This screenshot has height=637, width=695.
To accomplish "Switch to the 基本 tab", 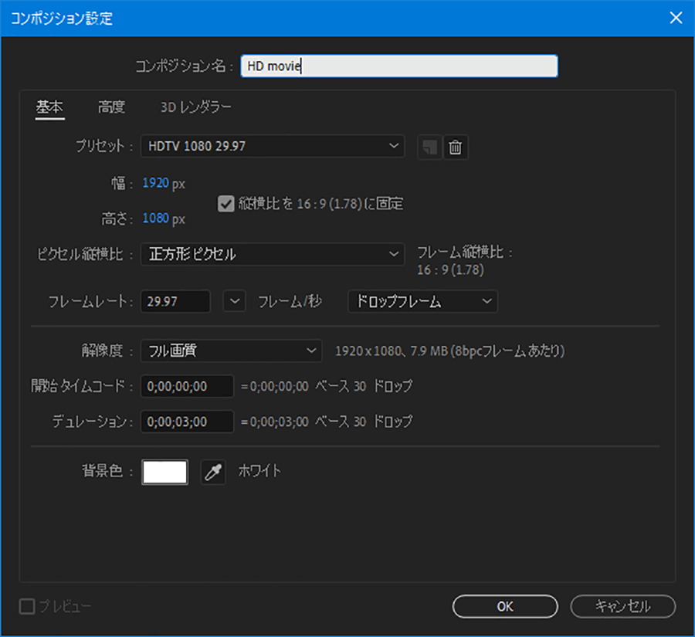I will click(49, 107).
